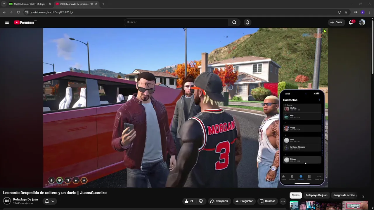Toggle subscription notifications bell
374x210 pixels.
47,201
